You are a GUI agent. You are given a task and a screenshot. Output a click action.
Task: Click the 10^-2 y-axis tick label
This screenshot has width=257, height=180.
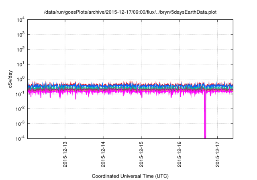[20, 109]
